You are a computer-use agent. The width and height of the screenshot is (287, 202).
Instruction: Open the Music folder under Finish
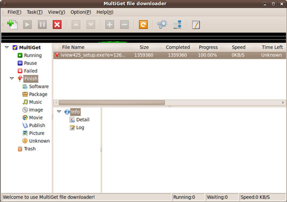[x=32, y=102]
